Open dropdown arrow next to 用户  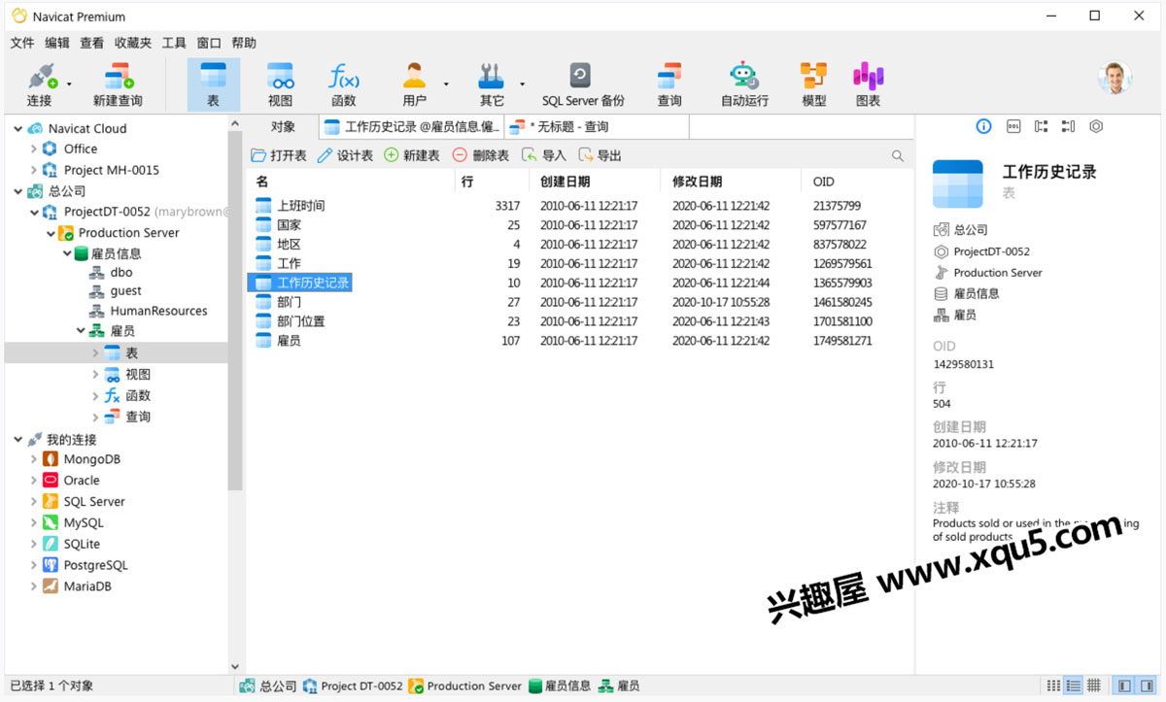tap(446, 84)
